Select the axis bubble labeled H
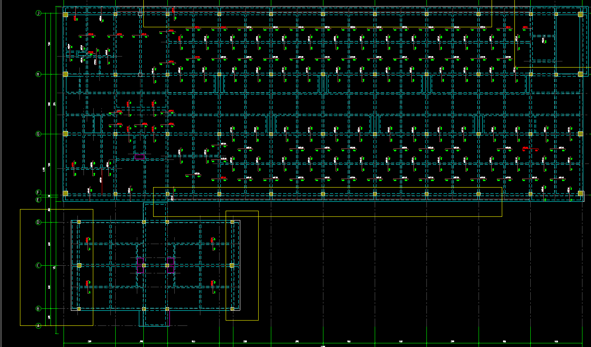Viewport: 591px width, 347px height. click(39, 74)
